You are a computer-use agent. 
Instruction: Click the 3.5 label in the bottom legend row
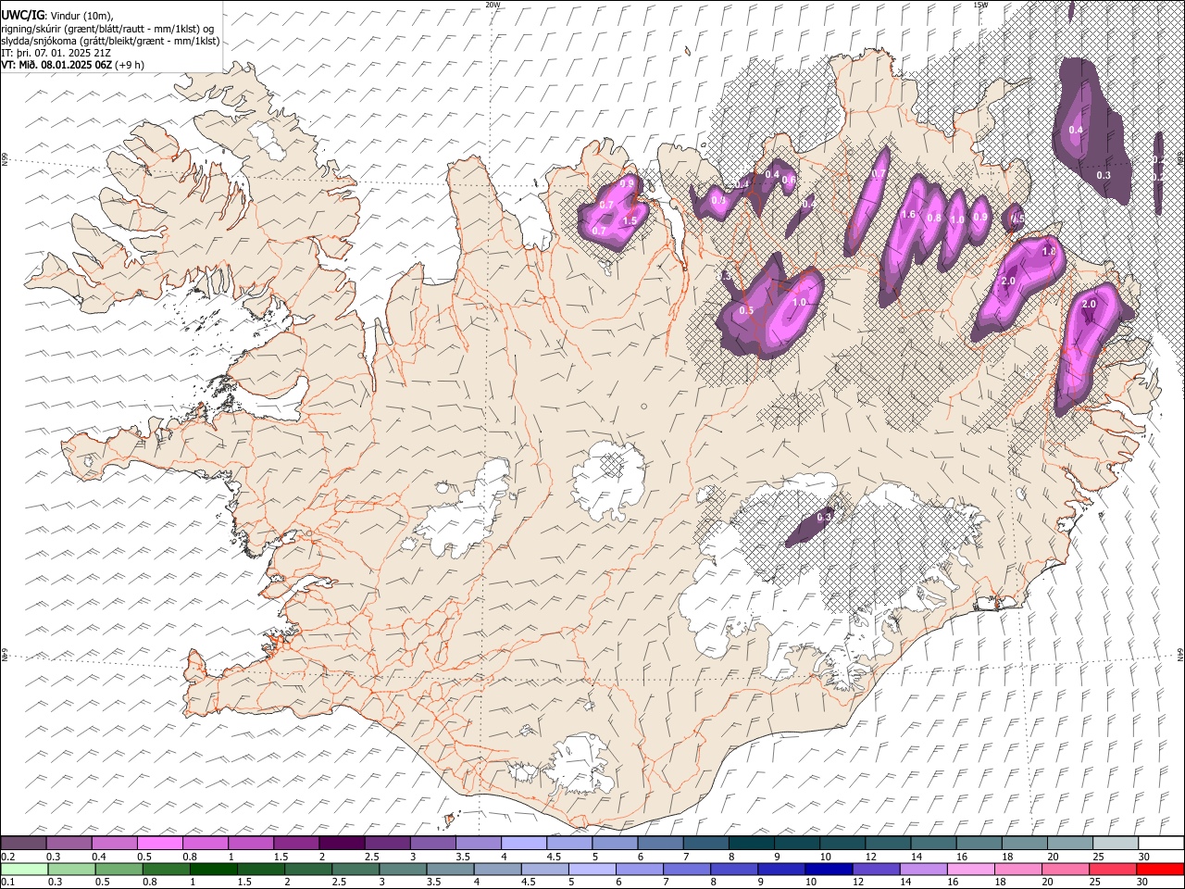433,883
